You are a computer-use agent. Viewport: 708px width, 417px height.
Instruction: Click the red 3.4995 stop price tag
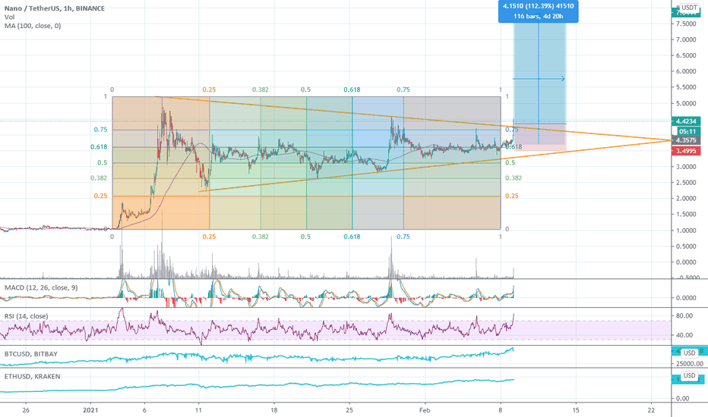tap(686, 151)
